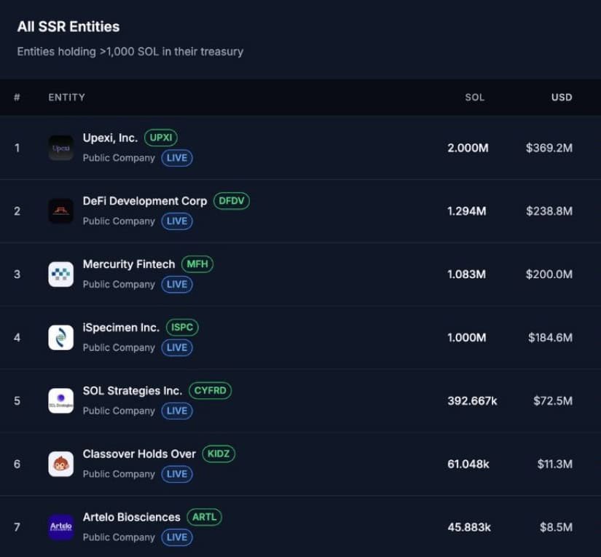Open the DeFi Development Corp entity name

(x=145, y=201)
